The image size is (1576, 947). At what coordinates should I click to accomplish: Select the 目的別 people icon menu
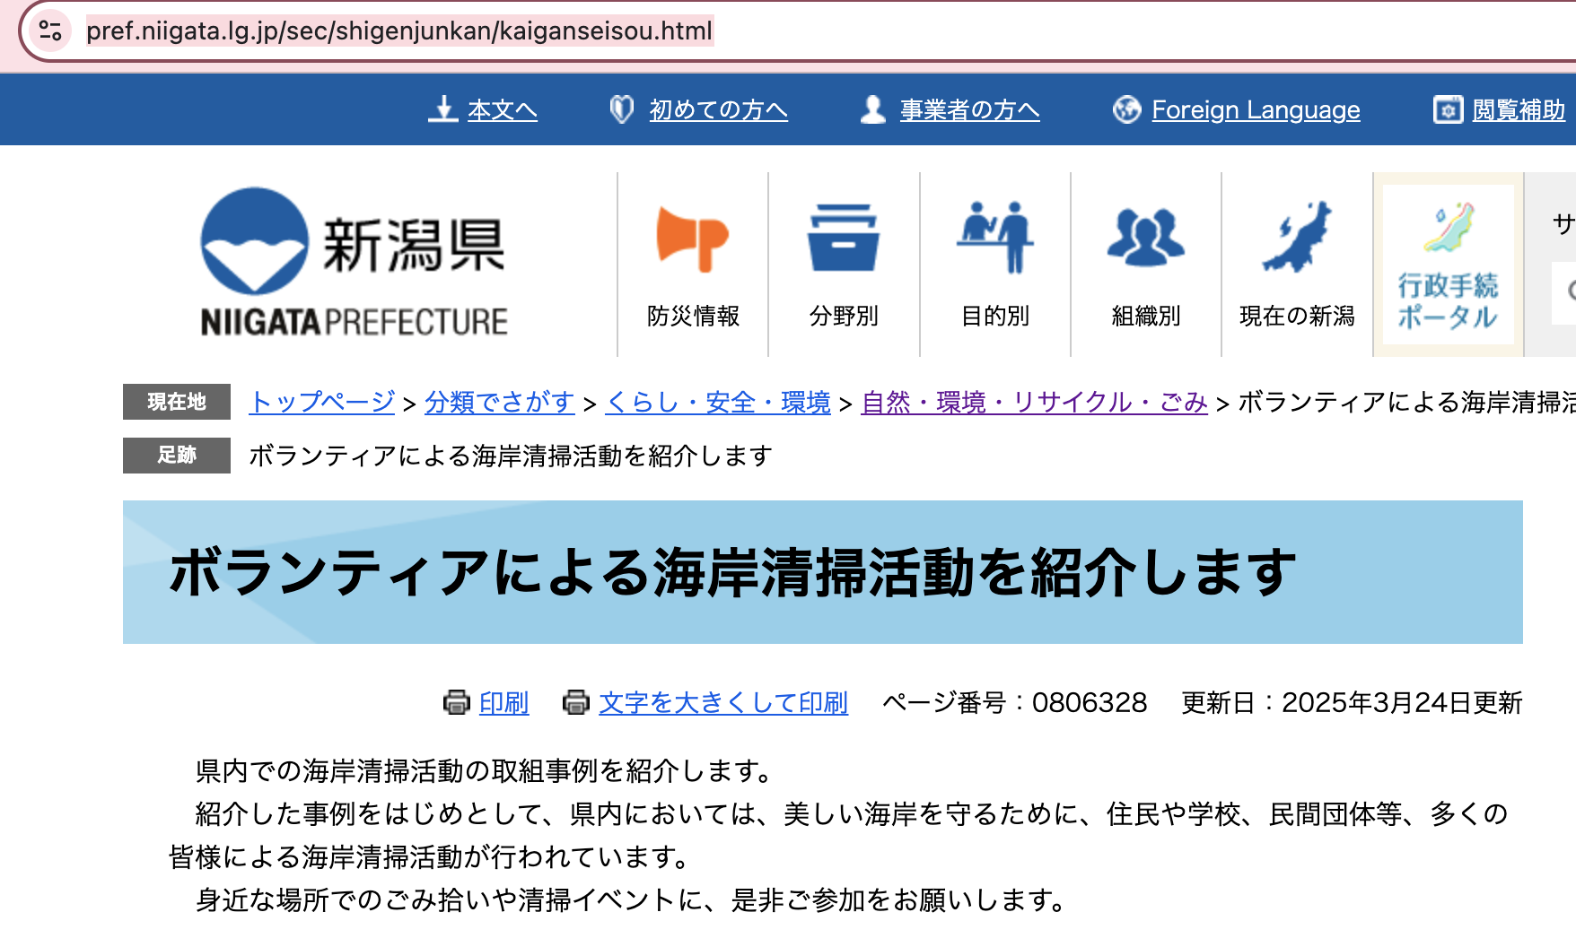pos(995,265)
